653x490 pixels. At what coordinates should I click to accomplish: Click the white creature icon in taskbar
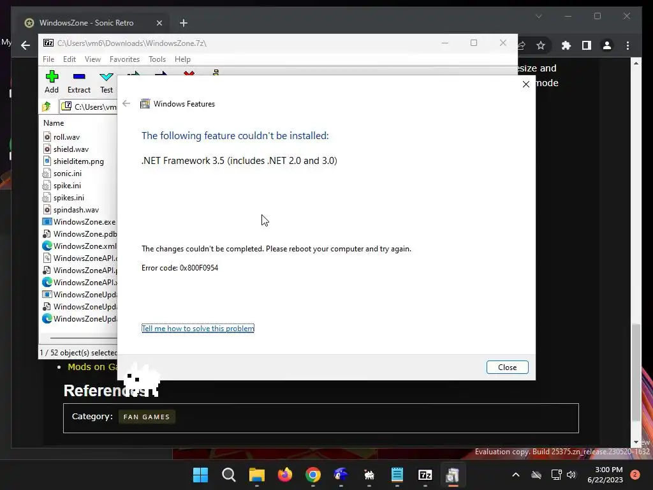[369, 475]
